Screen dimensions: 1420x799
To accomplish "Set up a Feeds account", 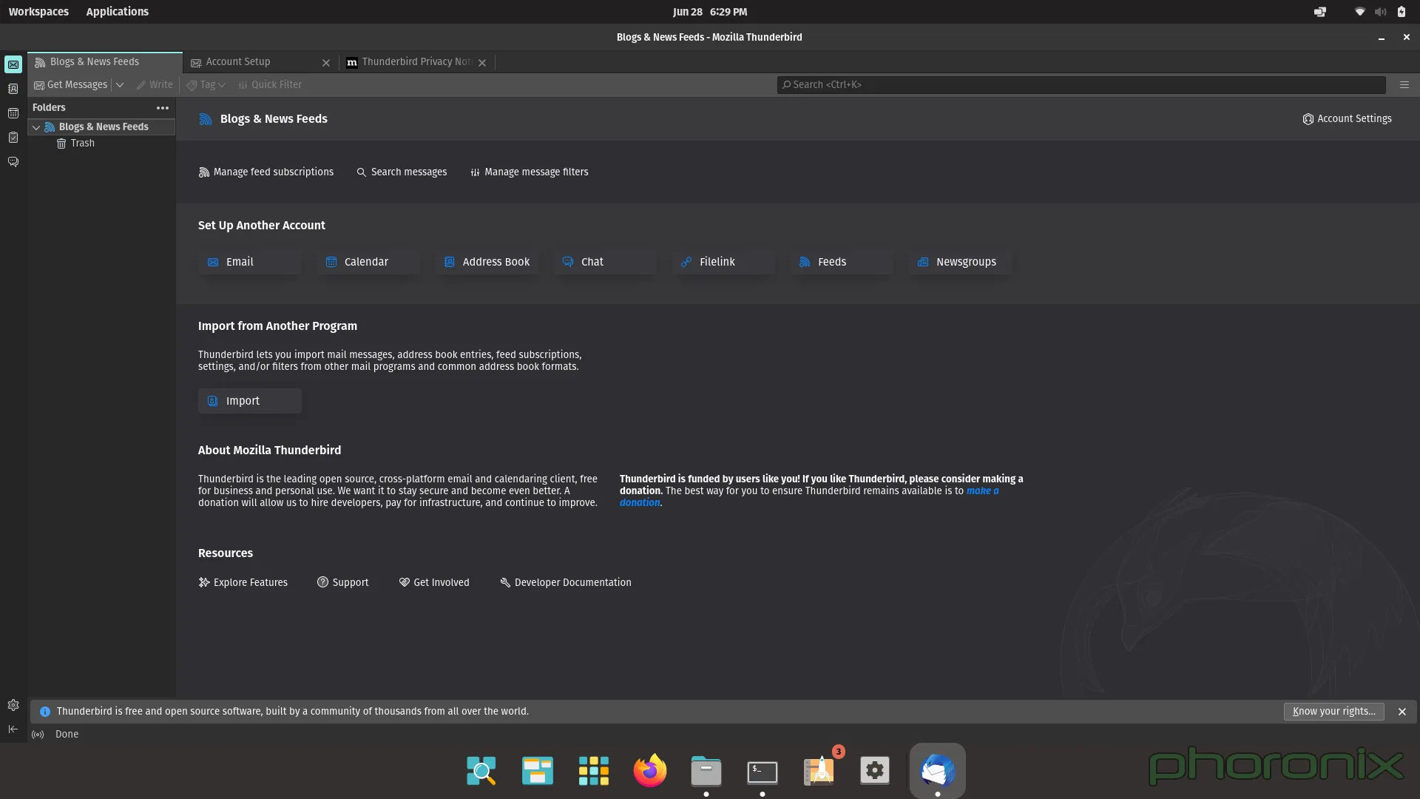I will click(842, 262).
